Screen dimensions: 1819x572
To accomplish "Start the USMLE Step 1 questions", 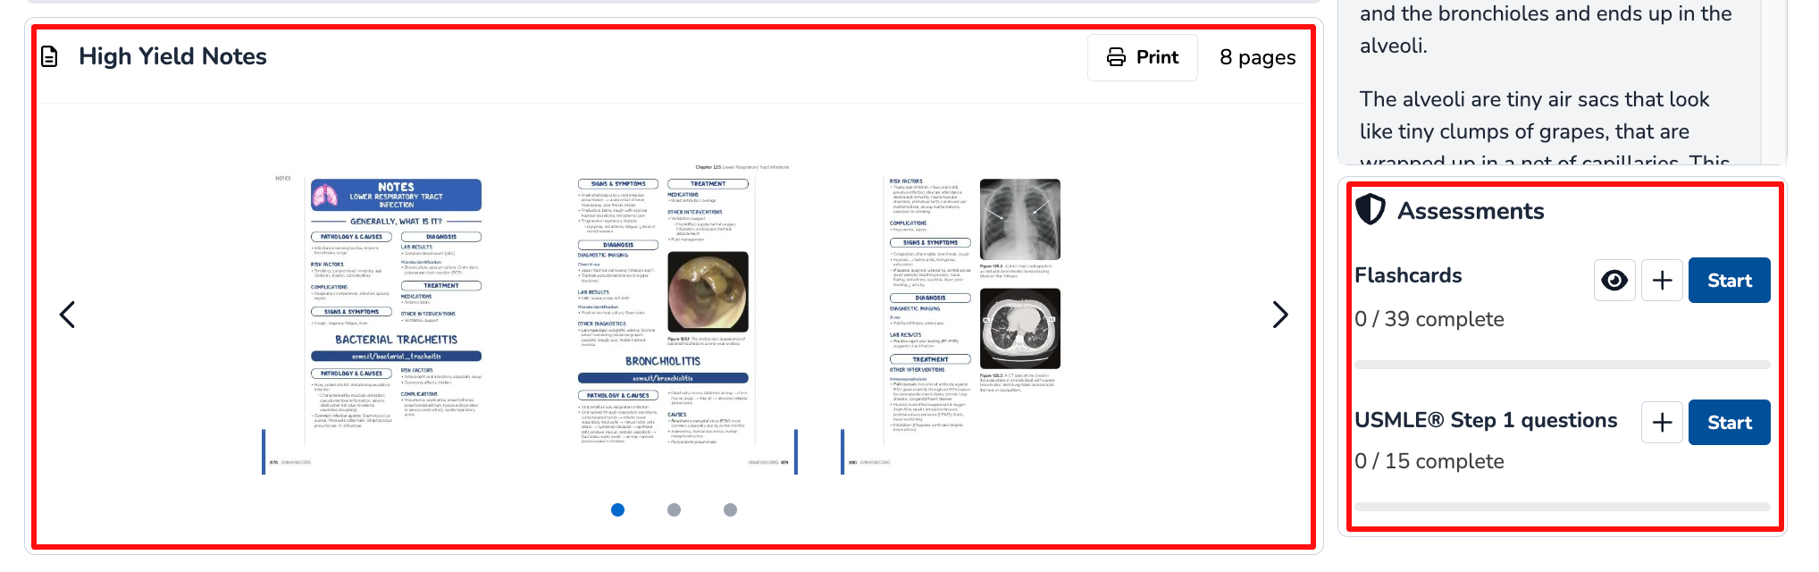I will [x=1729, y=423].
